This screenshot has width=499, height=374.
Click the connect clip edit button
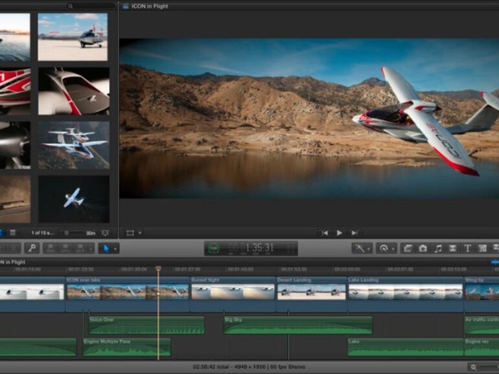(51, 248)
